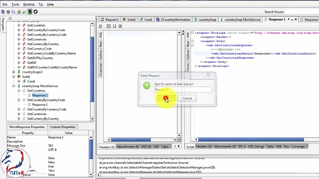Open the Coverage tab below the response
The width and height of the screenshot is (319, 179).
point(299,146)
